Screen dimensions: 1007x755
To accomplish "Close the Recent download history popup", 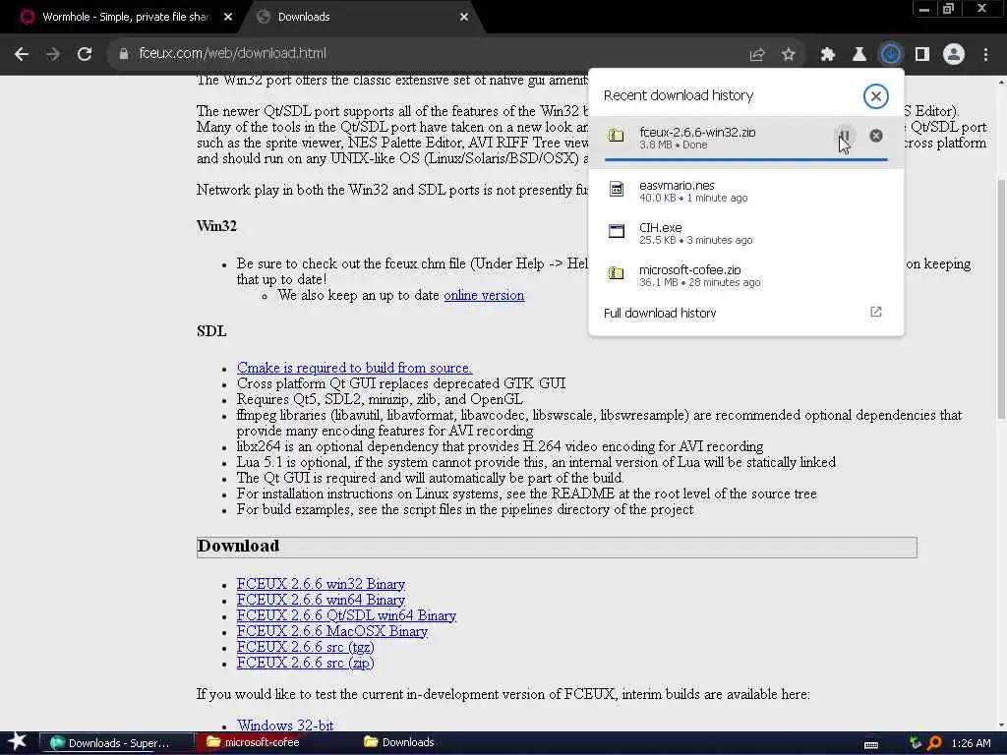I will (876, 96).
